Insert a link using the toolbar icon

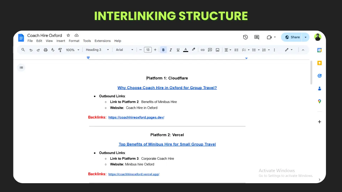click(203, 50)
